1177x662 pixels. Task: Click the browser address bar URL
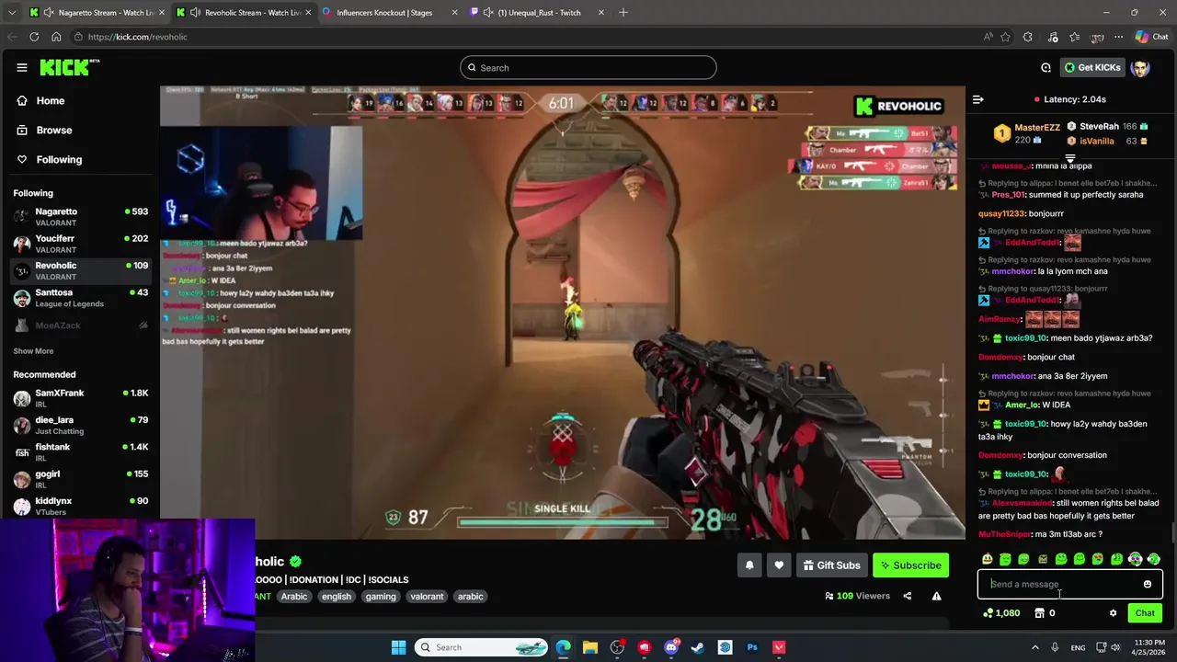click(x=138, y=37)
